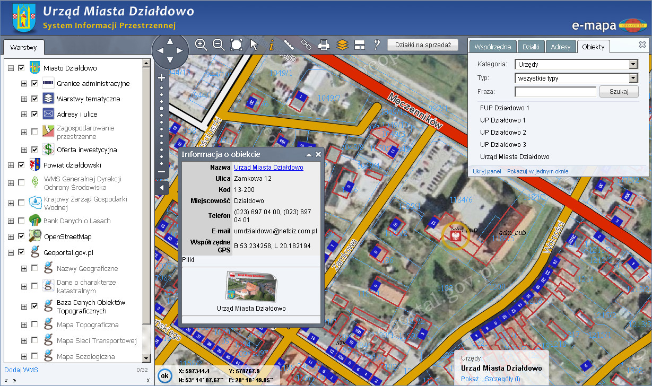Activate the object information tool

click(271, 45)
